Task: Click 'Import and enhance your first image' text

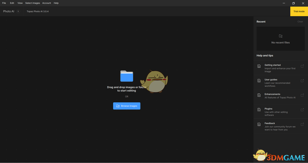Action: 280,70
